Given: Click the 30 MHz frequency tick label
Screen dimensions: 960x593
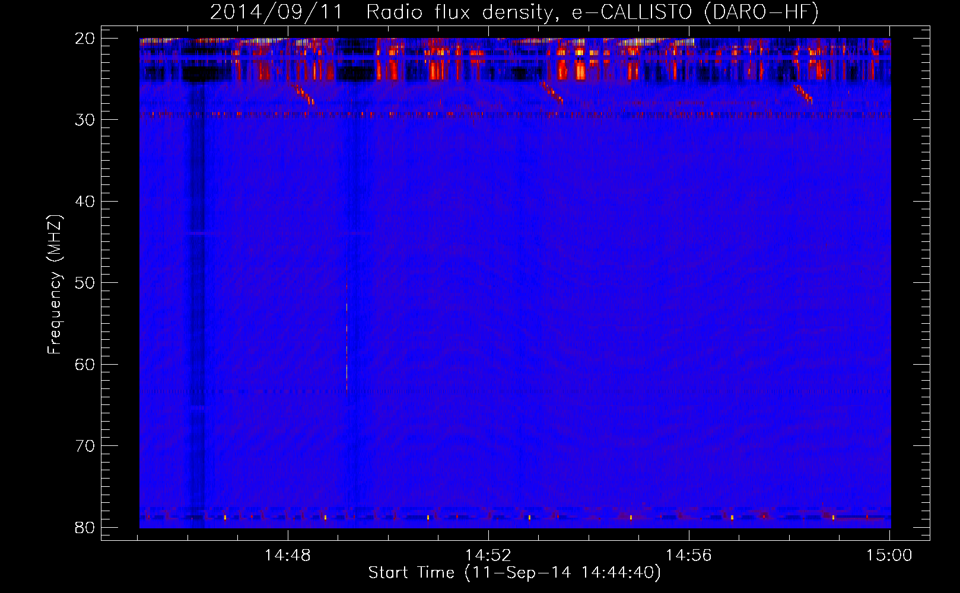Looking at the screenshot, I should coord(85,120).
